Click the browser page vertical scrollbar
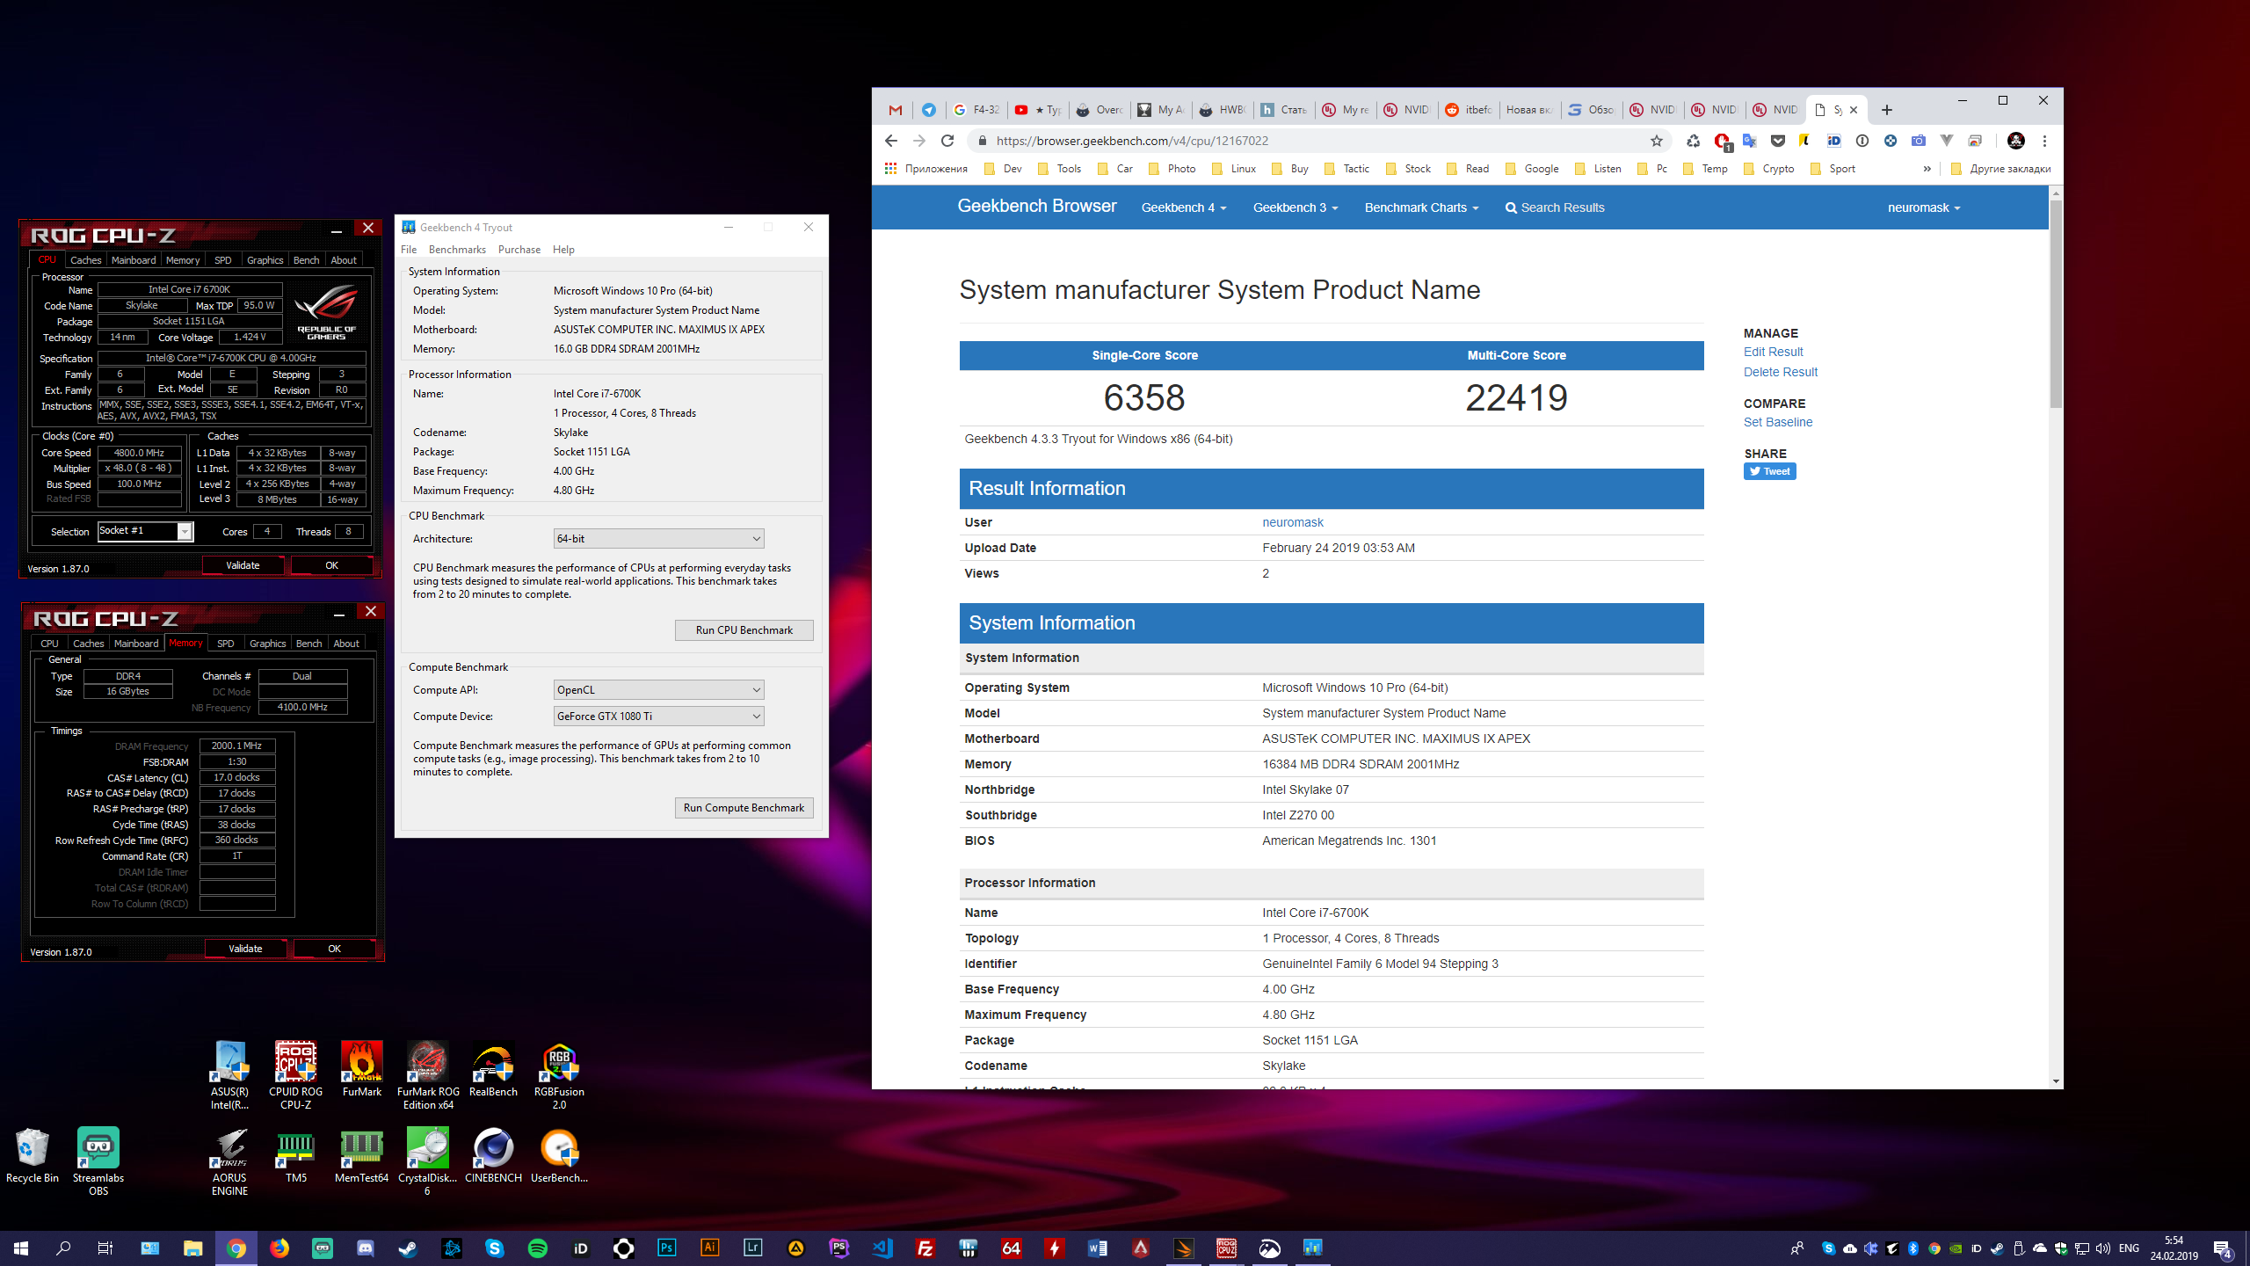Viewport: 2250px width, 1266px height. pyautogui.click(x=2056, y=303)
